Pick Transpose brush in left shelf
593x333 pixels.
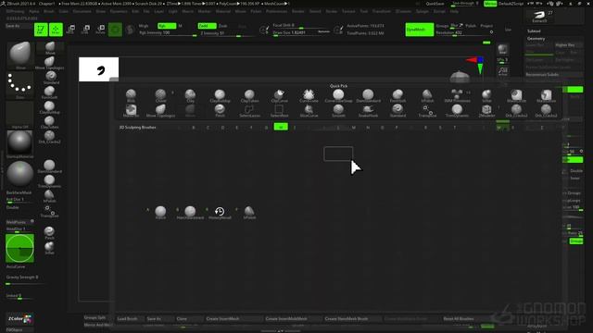[x=49, y=212]
